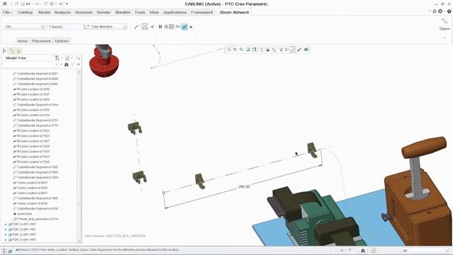This screenshot has width=453, height=255.
Task: Click the glasses preview icon in dashboard
Action: [x=178, y=27]
